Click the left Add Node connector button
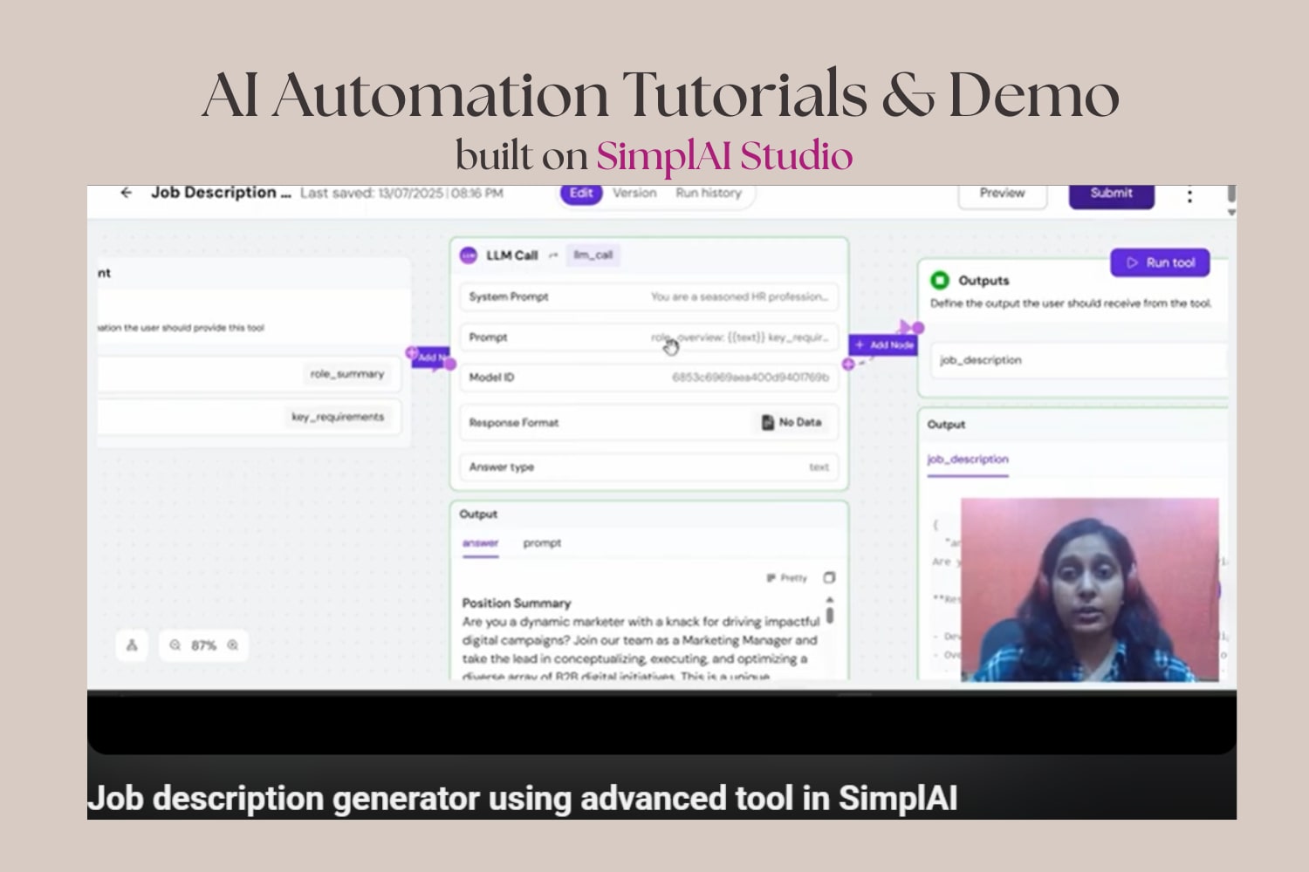This screenshot has width=1309, height=872. 430,358
